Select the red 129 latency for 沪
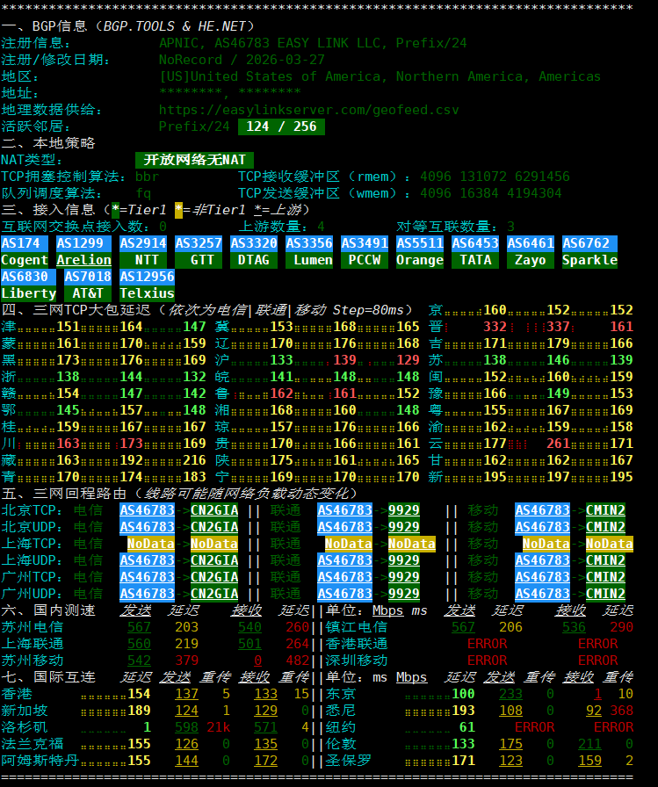 coord(408,360)
